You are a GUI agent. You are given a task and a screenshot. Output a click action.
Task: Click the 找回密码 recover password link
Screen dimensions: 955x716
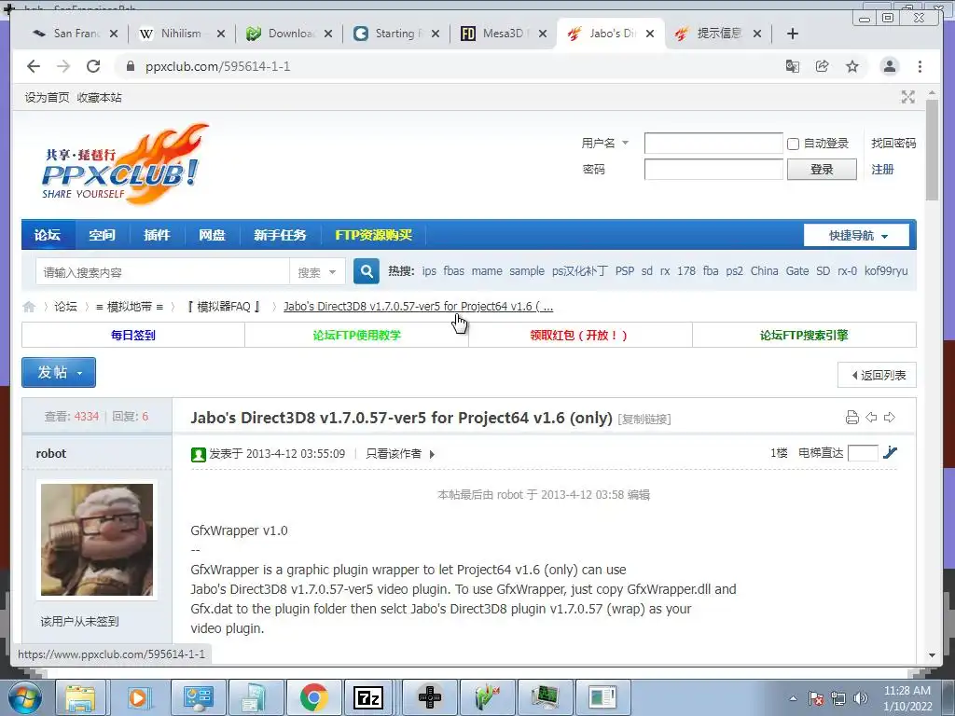pos(893,143)
